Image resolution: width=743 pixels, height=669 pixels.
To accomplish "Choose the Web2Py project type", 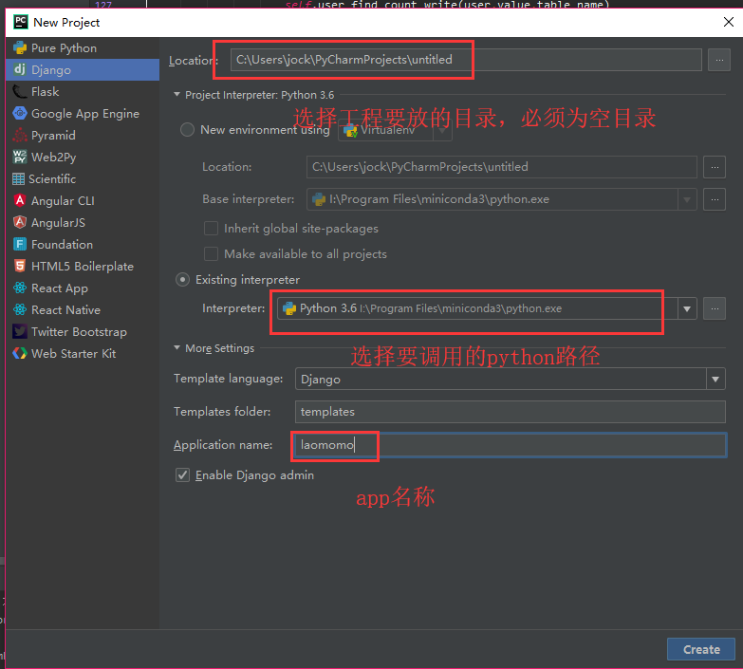I will tap(83, 157).
